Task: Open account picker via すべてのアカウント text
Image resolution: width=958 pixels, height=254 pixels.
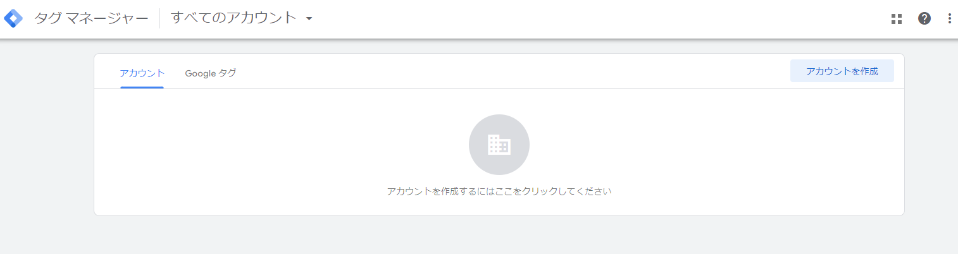Action: pyautogui.click(x=233, y=18)
